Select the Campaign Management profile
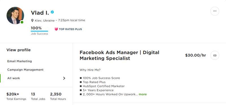This screenshot has width=226, height=105. click(25, 70)
